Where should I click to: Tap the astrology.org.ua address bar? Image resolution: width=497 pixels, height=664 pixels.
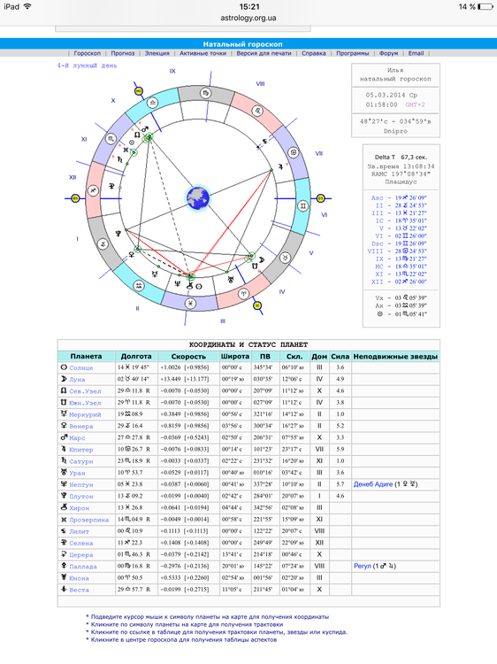pos(248,18)
